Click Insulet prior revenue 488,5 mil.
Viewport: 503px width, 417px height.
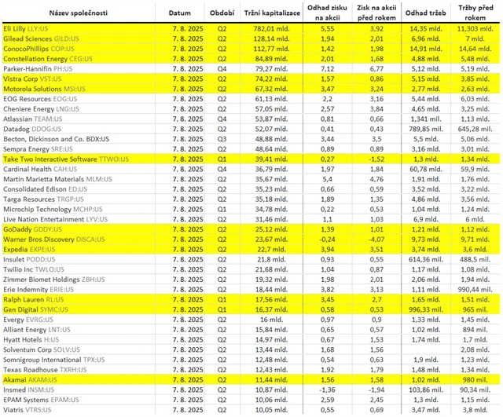pos(475,259)
